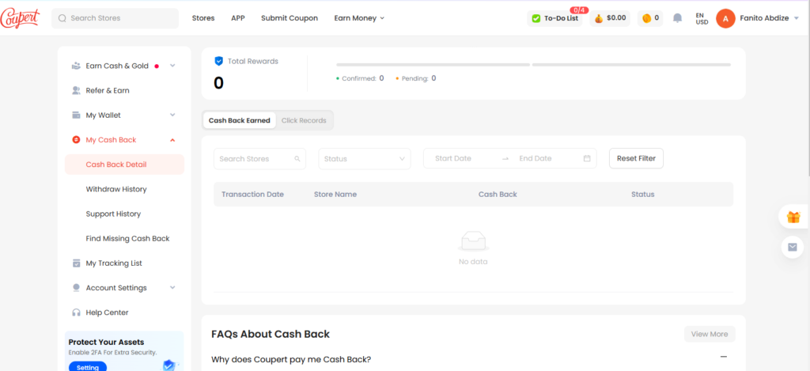Image resolution: width=810 pixels, height=371 pixels.
Task: Select Cash Back Detail in sidebar
Action: tap(124, 165)
